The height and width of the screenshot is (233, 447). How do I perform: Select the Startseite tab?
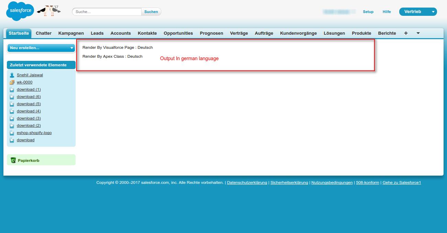pos(19,33)
